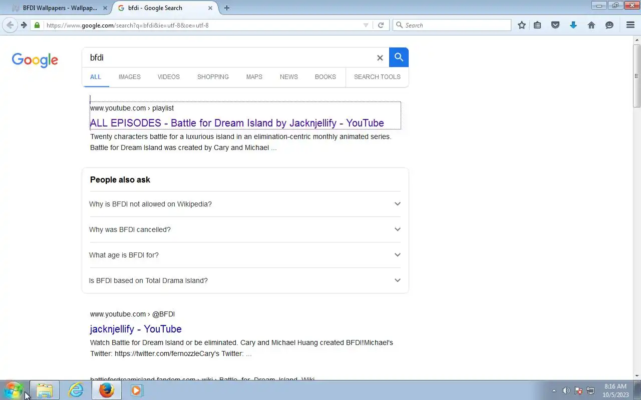641x400 pixels.
Task: Click the 'www.youtube.com › @BFDI' breadcrumb
Action: click(x=132, y=314)
